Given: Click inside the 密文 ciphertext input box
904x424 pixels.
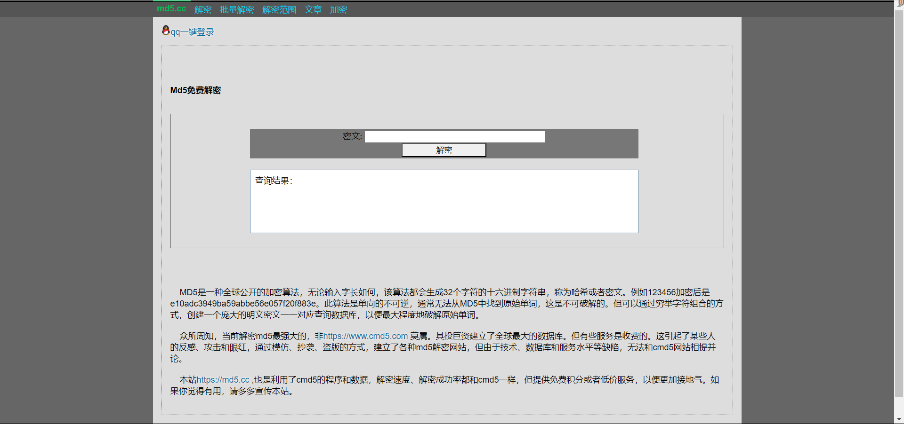Looking at the screenshot, I should (454, 136).
